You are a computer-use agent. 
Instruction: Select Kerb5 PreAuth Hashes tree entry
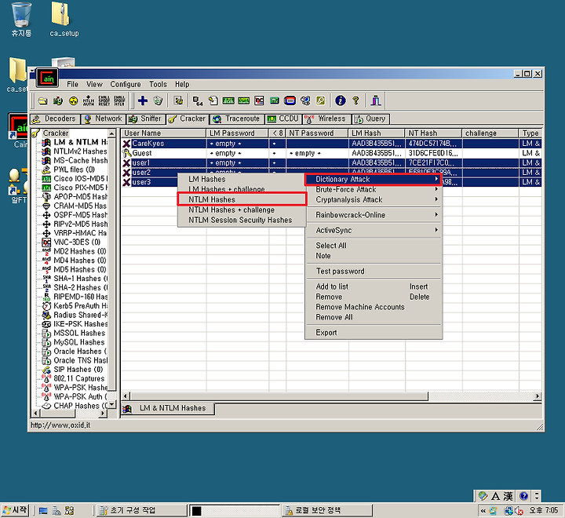(x=80, y=305)
